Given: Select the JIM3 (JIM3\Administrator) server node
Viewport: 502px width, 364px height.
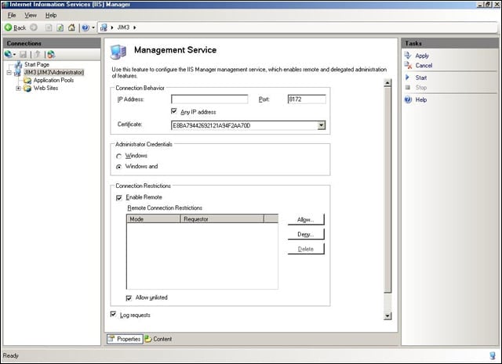Looking at the screenshot, I should tap(54, 72).
